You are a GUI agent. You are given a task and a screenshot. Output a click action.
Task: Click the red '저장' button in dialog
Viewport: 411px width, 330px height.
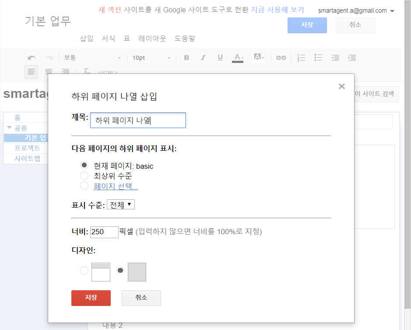91,298
